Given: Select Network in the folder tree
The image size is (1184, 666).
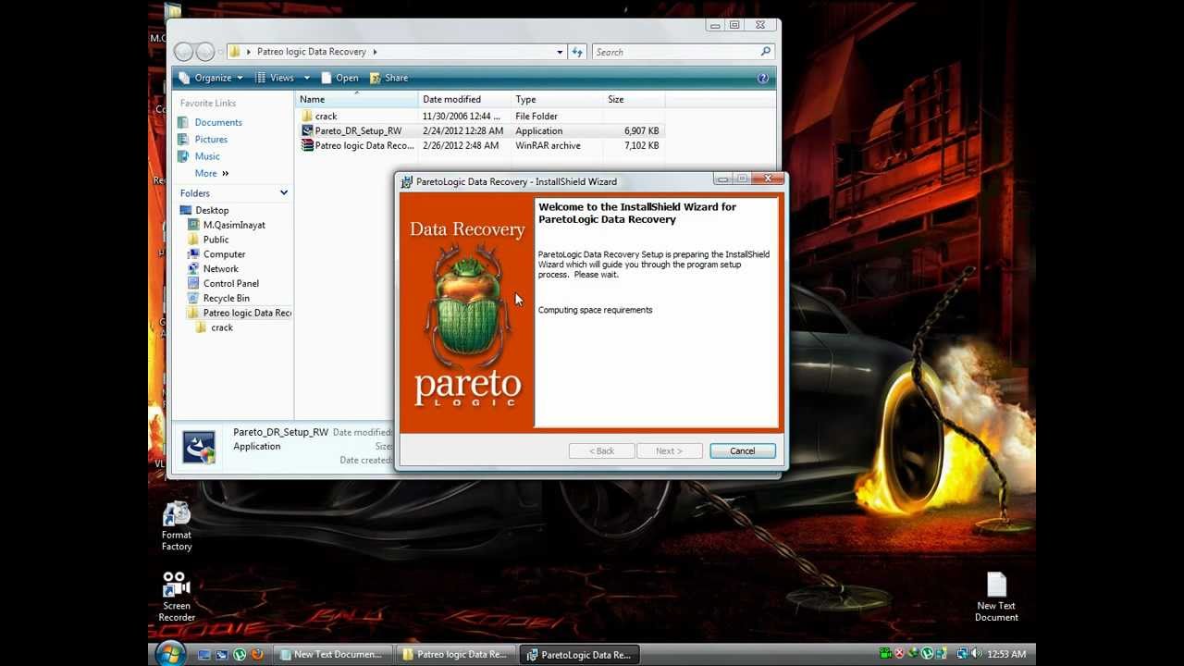Looking at the screenshot, I should [x=220, y=269].
